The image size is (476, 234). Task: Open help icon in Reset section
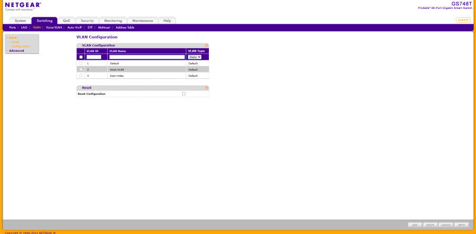click(206, 88)
